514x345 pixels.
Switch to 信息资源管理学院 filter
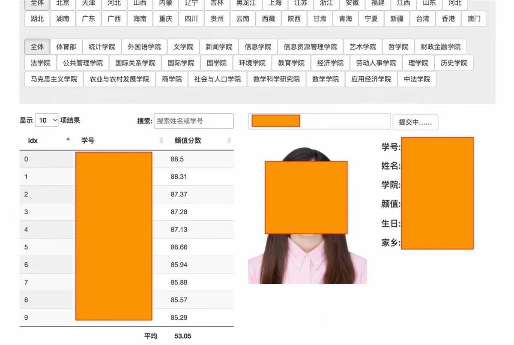click(x=310, y=47)
